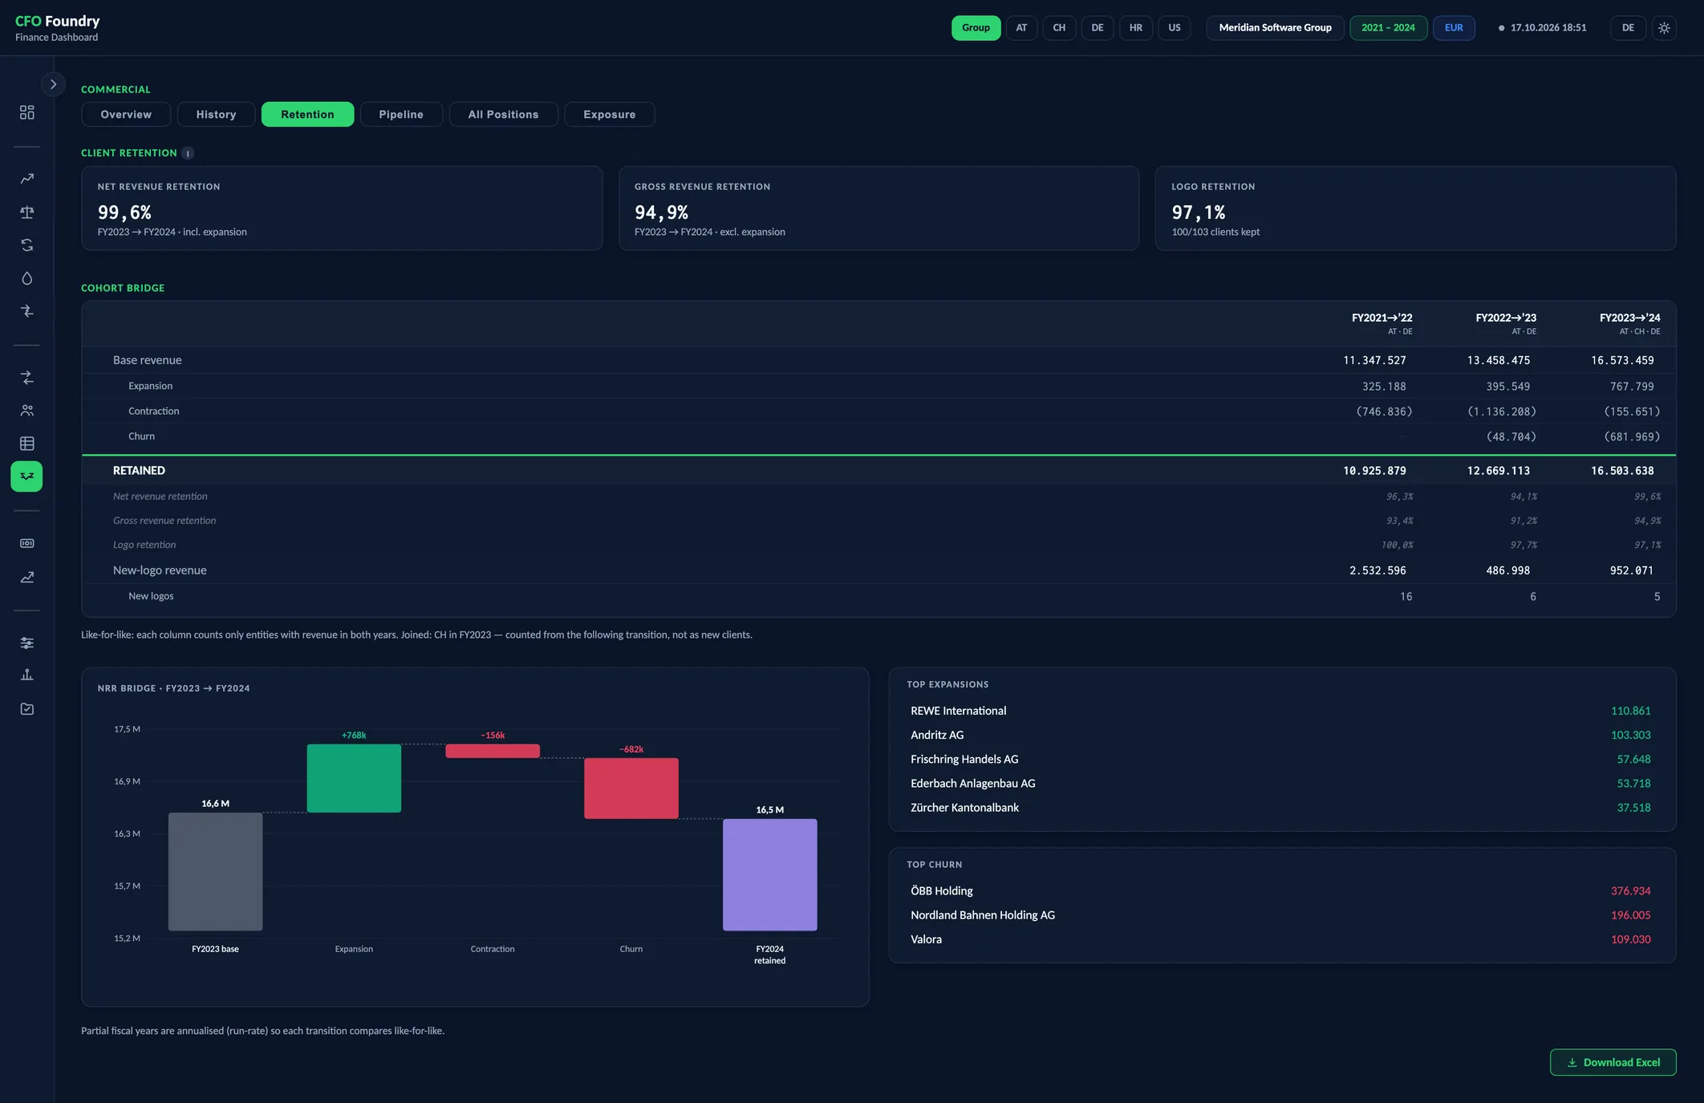The image size is (1704, 1103).
Task: Open the sliders settings icon in sidebar
Action: pyautogui.click(x=26, y=643)
